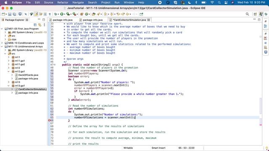The image size is (269, 151).
Task: Click the Back navigation arrow
Action: (x=127, y=14)
